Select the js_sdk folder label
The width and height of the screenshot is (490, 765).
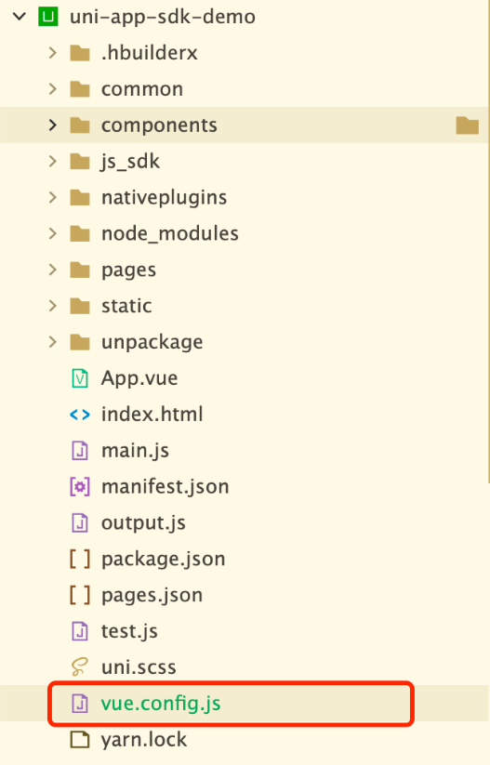tap(130, 162)
